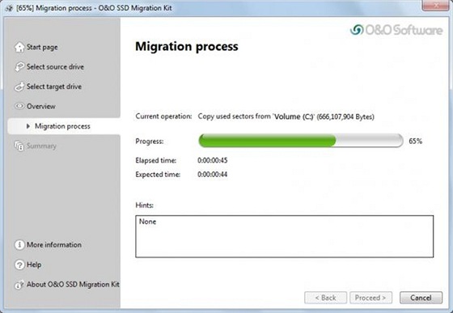Viewport: 453px width, 313px height.
Task: Click the Cancel button
Action: coord(421,298)
